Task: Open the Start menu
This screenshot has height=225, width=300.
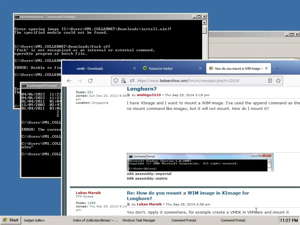Action: (11, 220)
